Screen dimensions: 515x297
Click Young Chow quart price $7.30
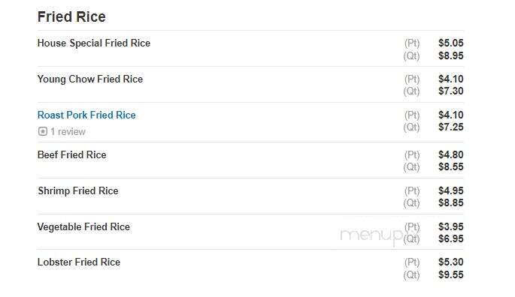[x=450, y=91]
